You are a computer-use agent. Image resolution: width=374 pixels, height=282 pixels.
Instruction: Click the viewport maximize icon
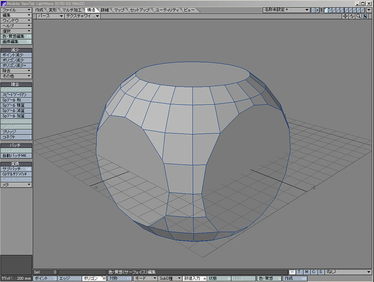click(x=365, y=16)
